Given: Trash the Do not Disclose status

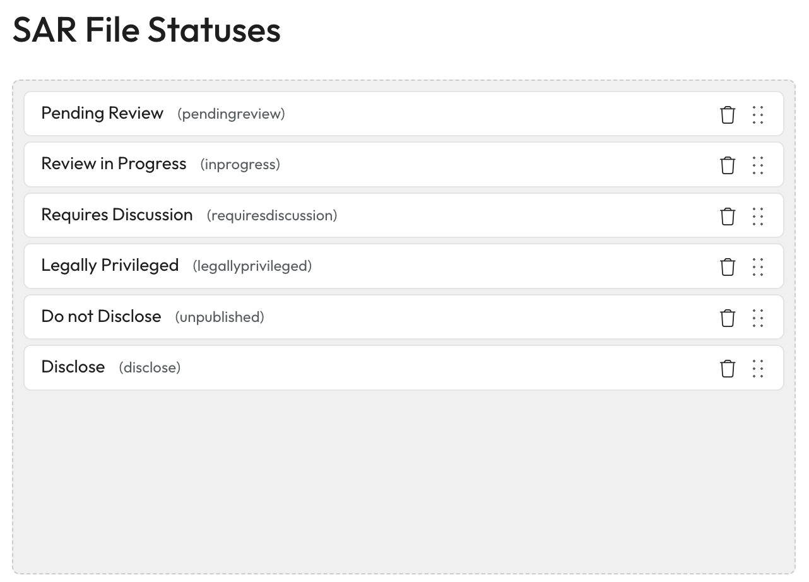Looking at the screenshot, I should pos(728,318).
